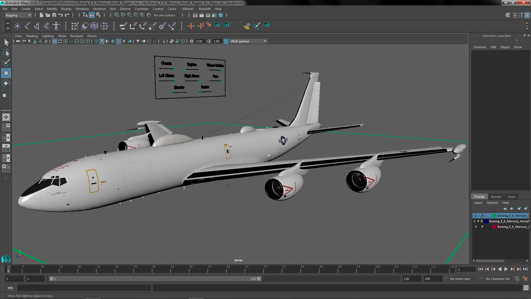Viewport: 531px width, 299px height.
Task: Open the HumanIK character figure shelf icon
Action: 56,26
